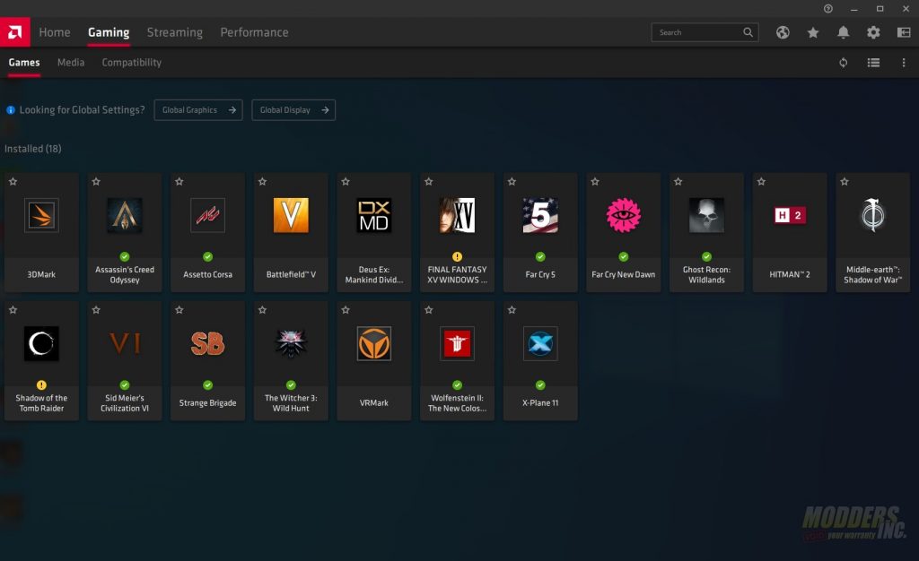Open Assassin's Creed Odyssey icon

(125, 215)
